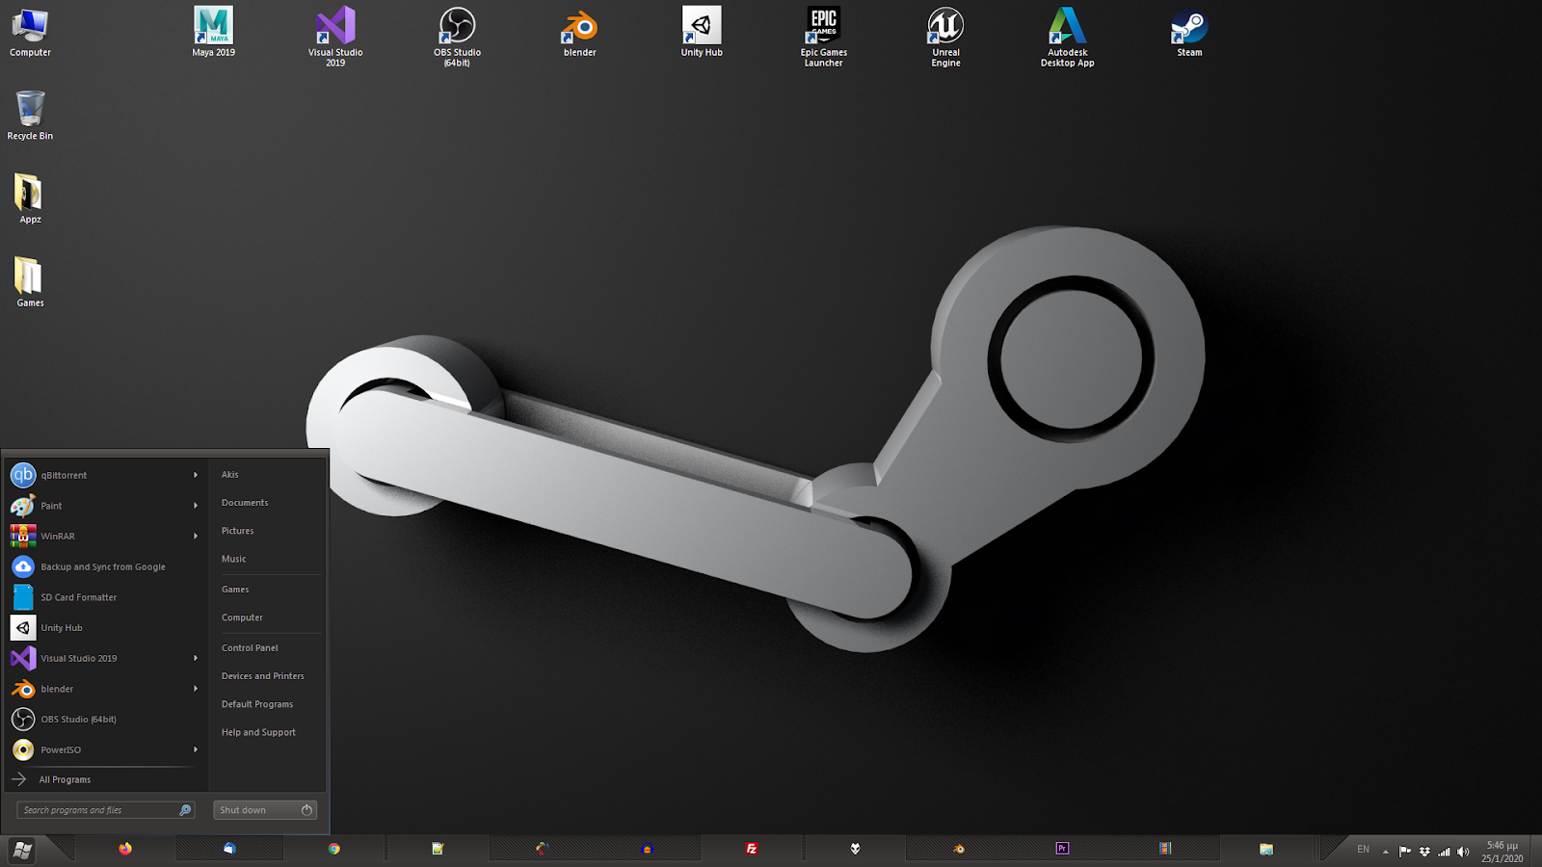Image resolution: width=1542 pixels, height=867 pixels.
Task: Click the Dropbox tray icon
Action: (1424, 851)
